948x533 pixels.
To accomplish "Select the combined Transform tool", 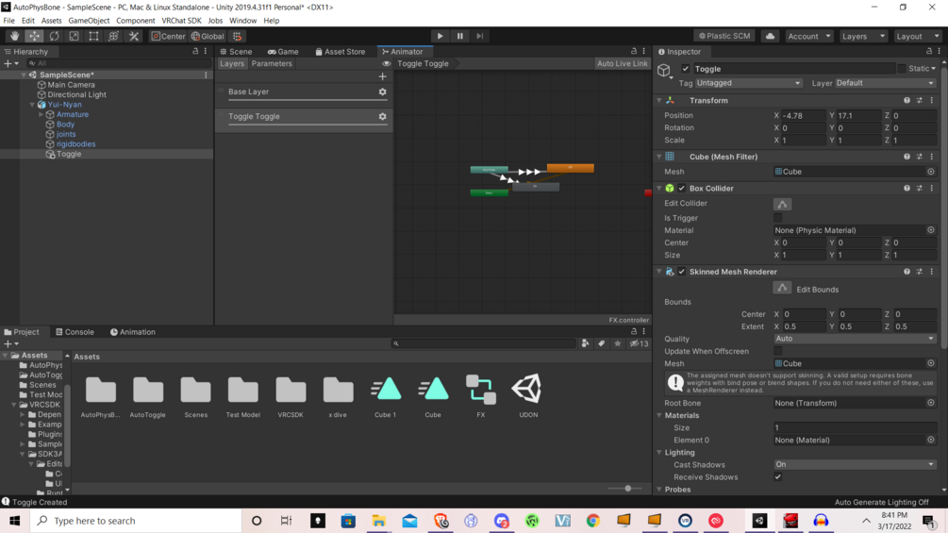I will click(113, 36).
